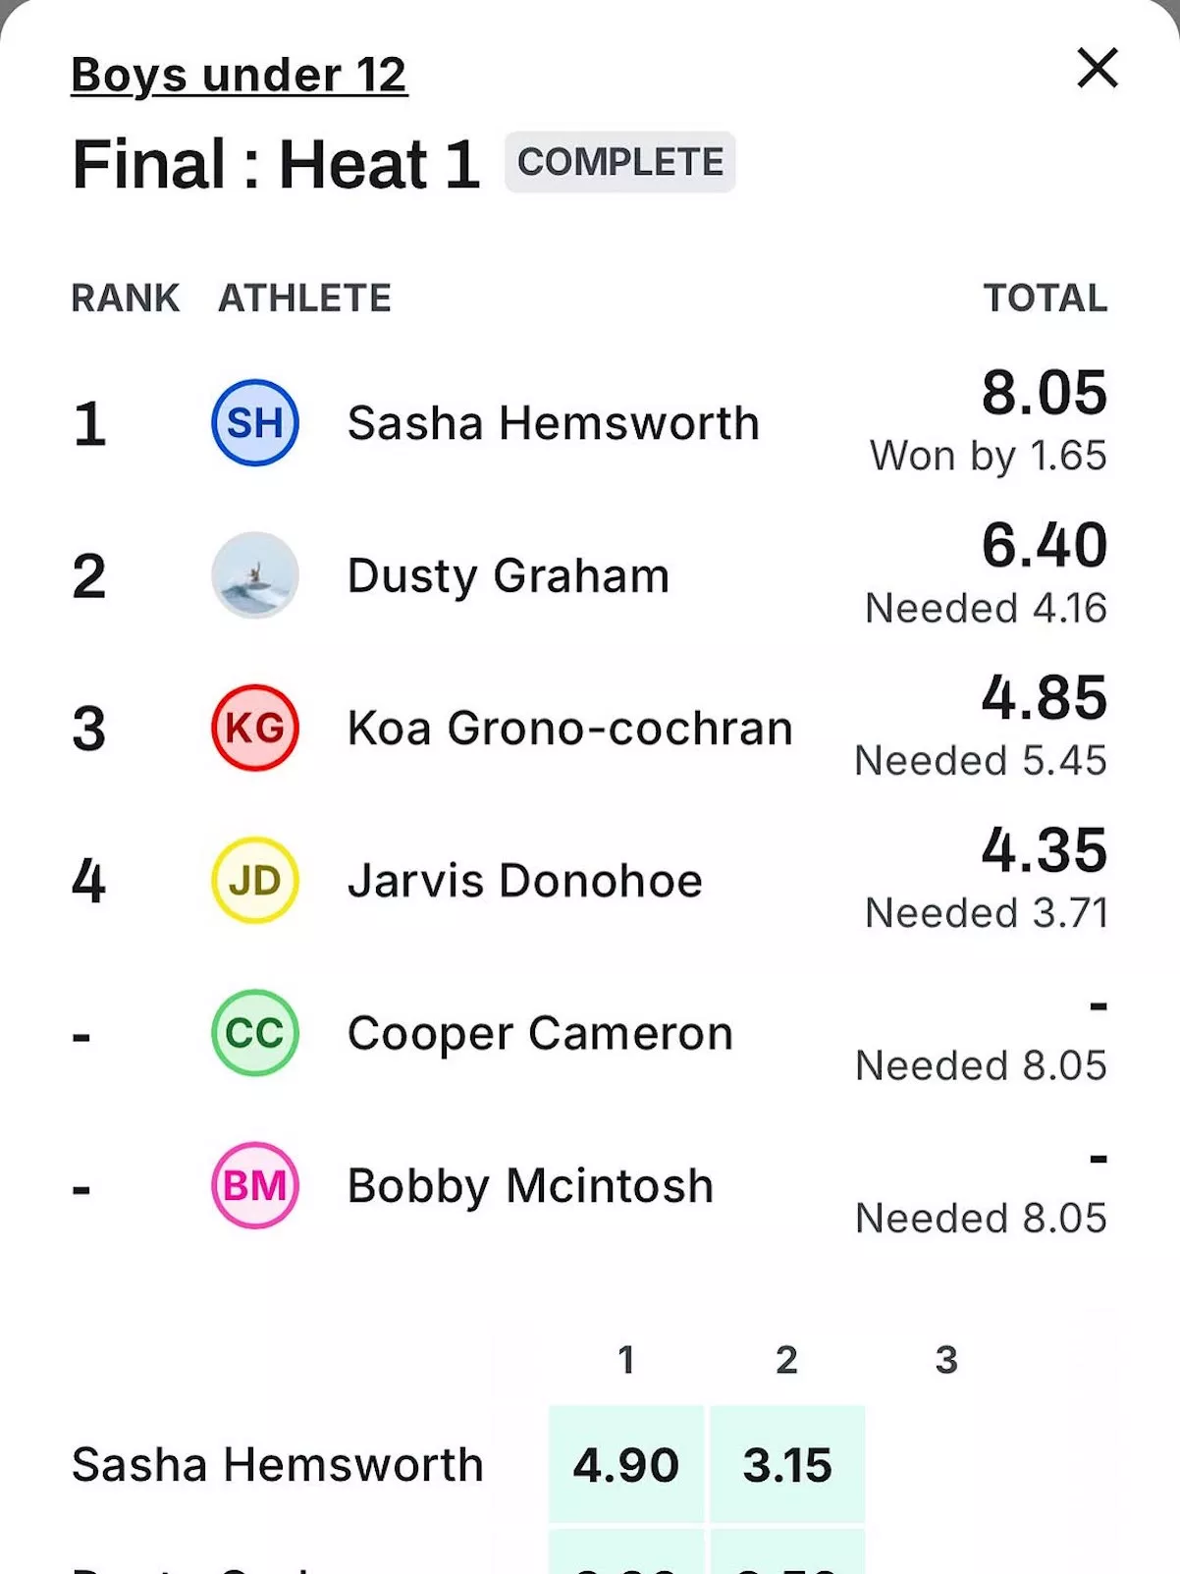
Task: Select athlete name Koa Grono-cochran
Action: (570, 729)
